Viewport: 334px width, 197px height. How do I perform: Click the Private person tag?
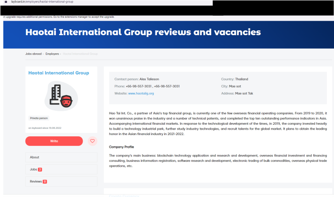38,118
